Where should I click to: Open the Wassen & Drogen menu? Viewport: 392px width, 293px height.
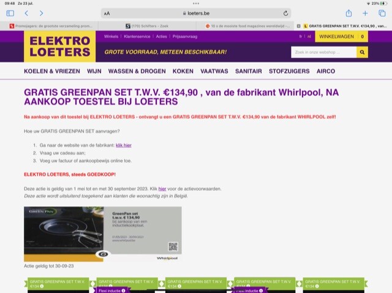pos(137,71)
